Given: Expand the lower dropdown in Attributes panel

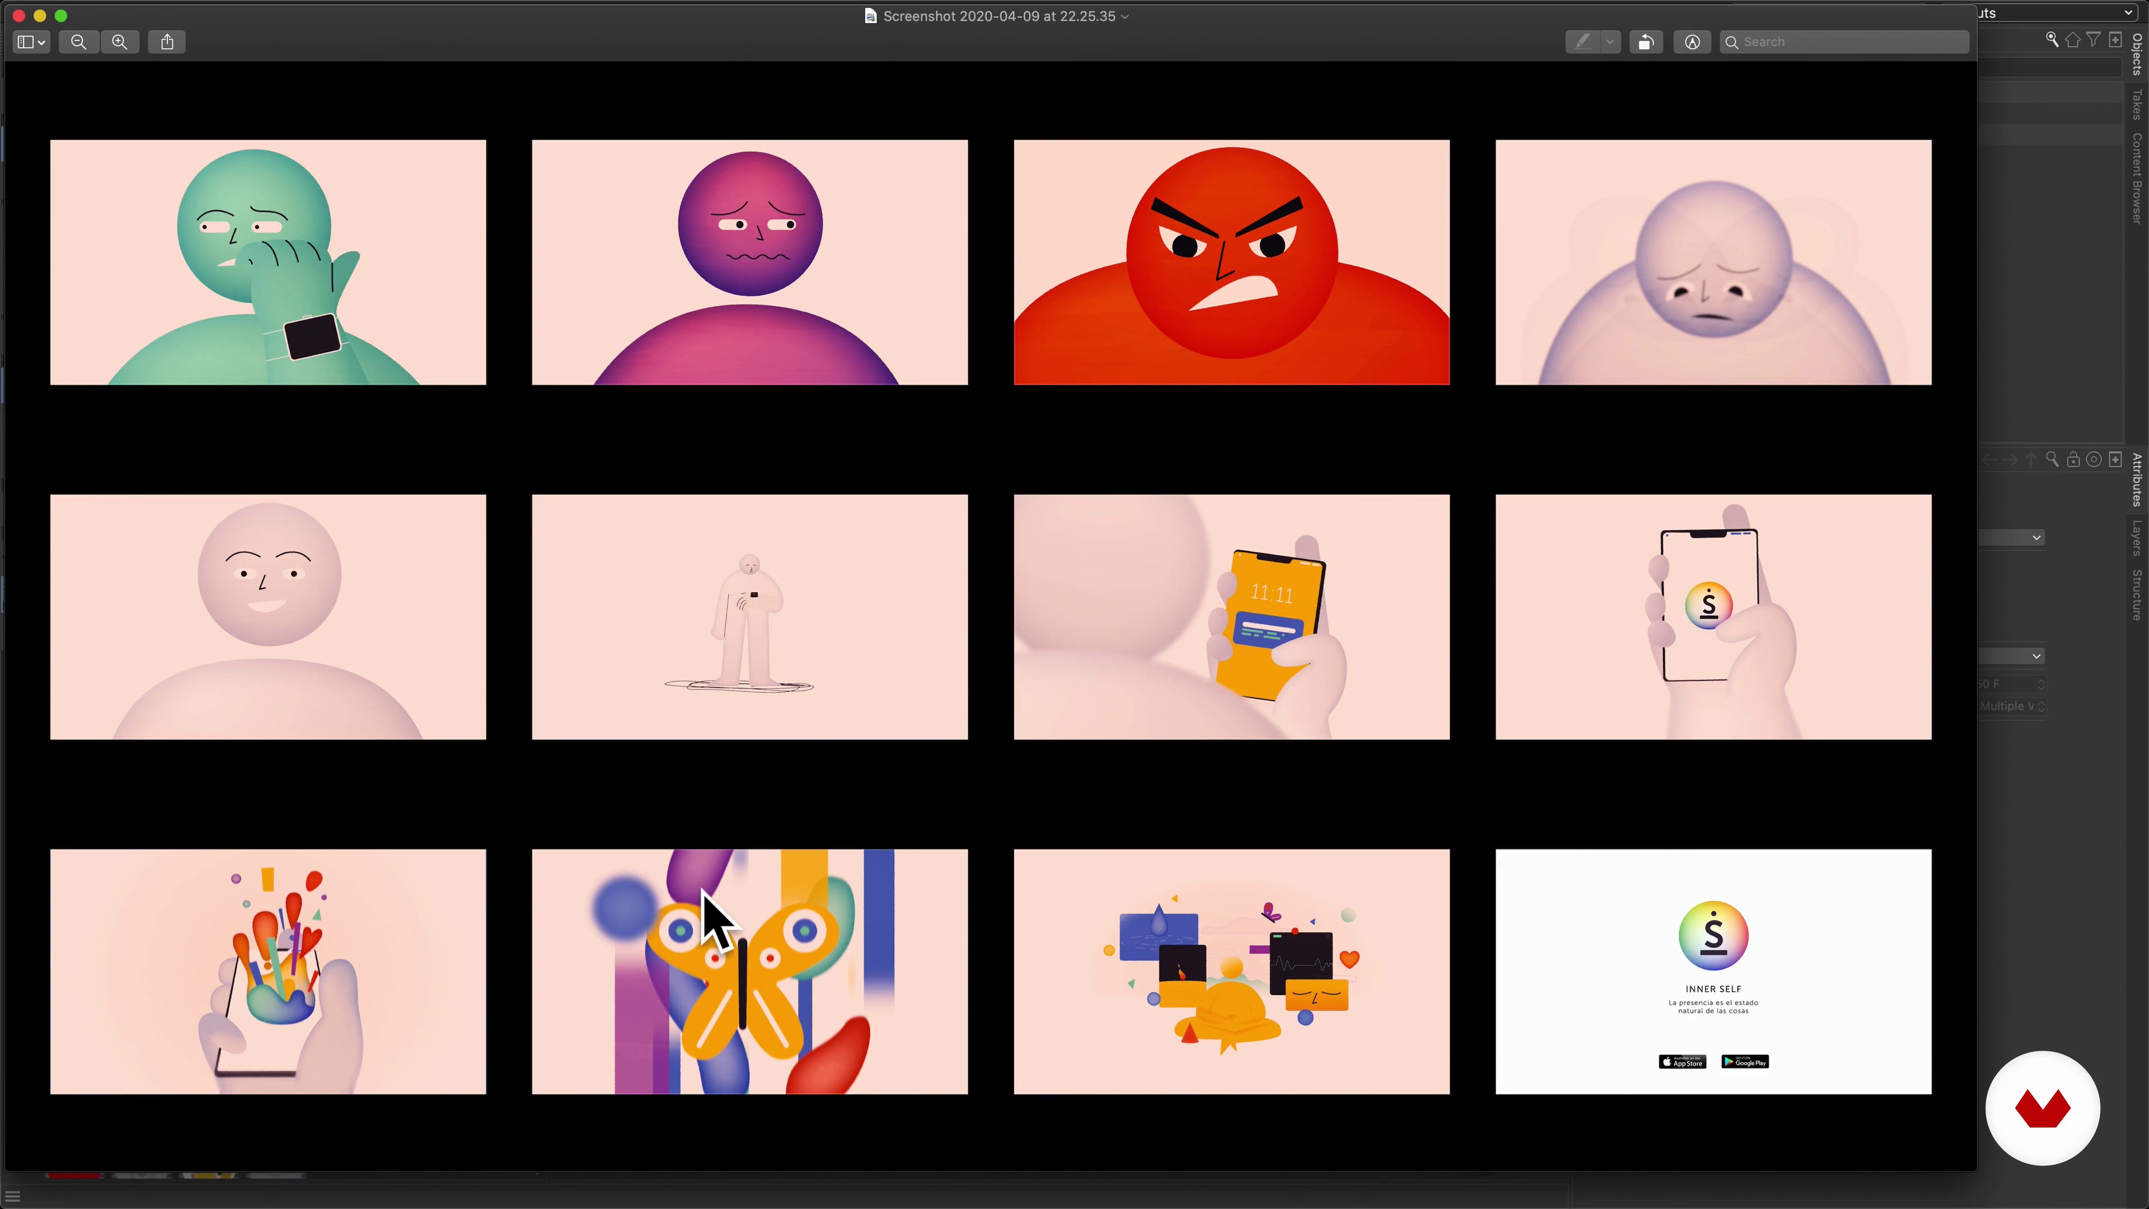Looking at the screenshot, I should 2012,656.
